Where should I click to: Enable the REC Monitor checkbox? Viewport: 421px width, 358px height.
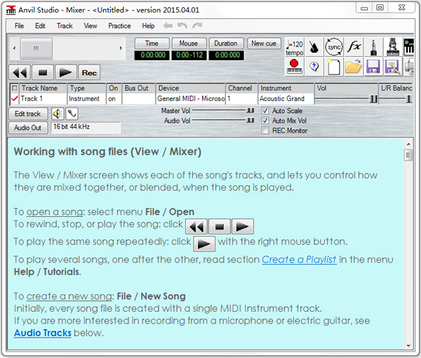[x=265, y=131]
